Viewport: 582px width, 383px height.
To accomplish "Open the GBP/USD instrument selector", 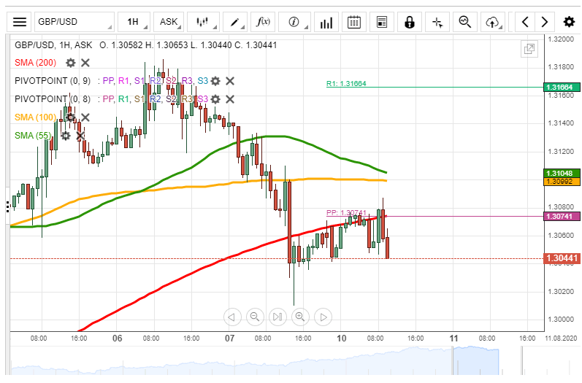I will (x=74, y=22).
